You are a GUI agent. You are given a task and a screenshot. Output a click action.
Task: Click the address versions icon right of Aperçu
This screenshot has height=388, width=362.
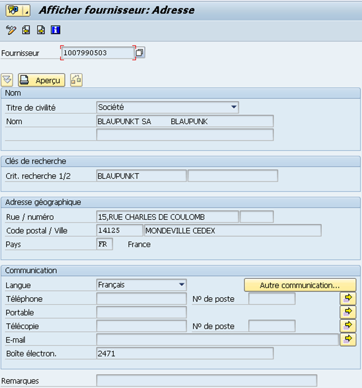pyautogui.click(x=76, y=80)
